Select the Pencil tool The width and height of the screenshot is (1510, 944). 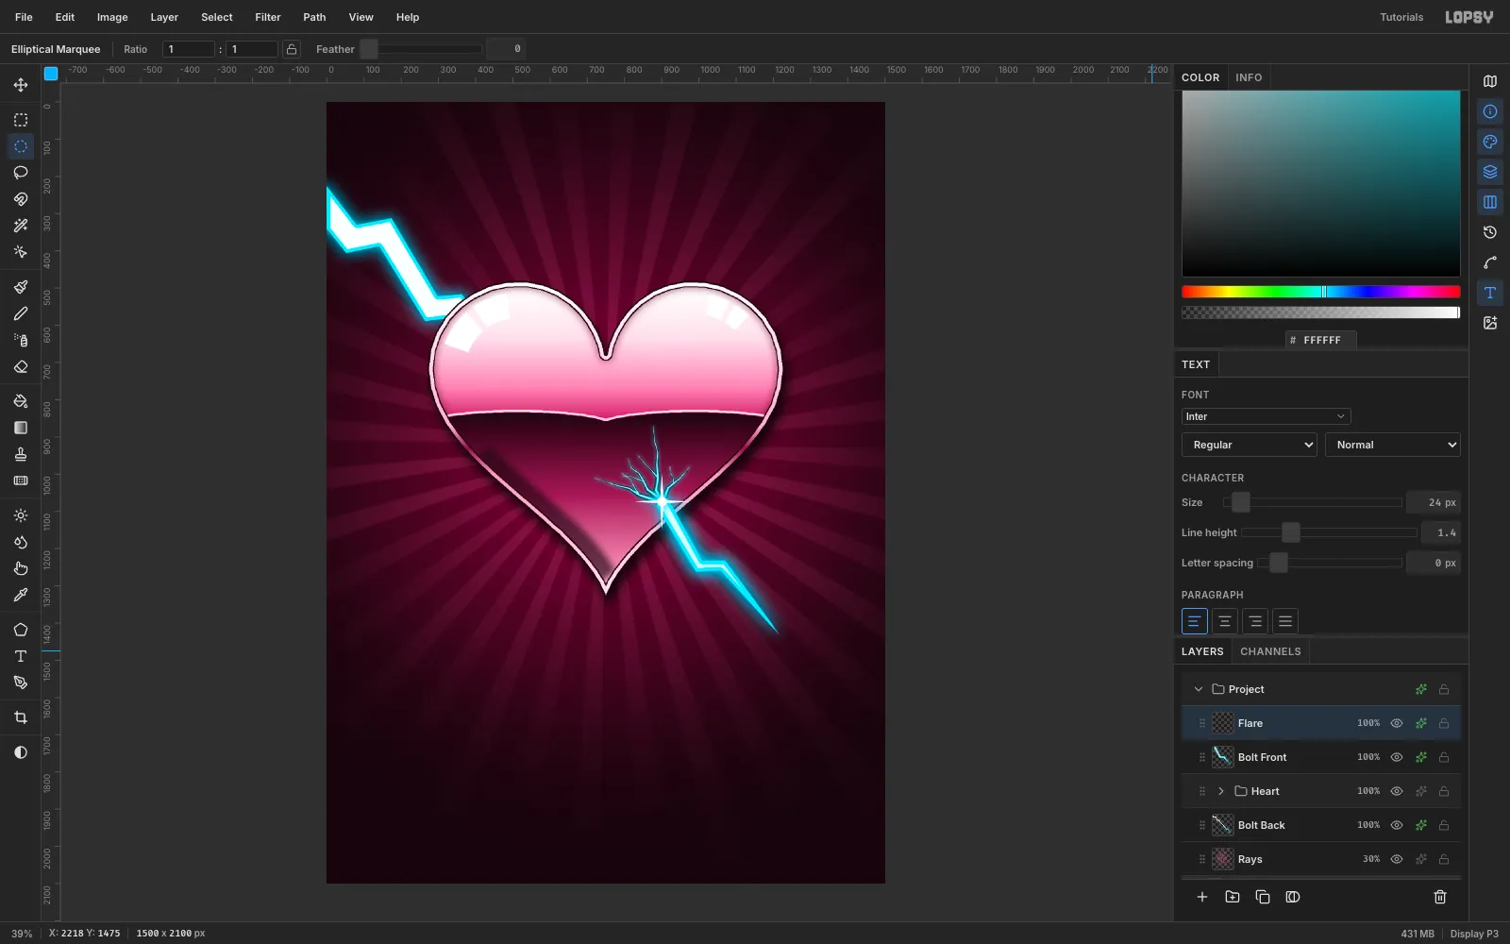[x=21, y=313]
